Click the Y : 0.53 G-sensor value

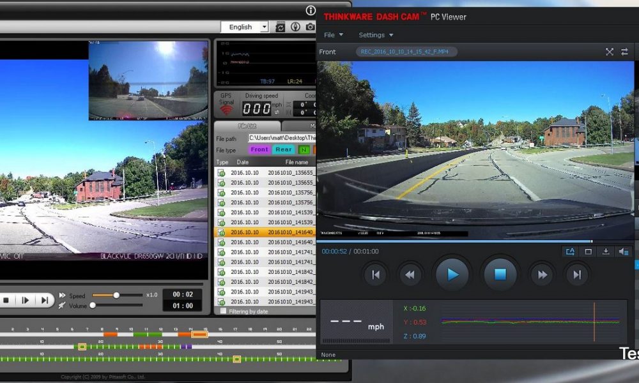[415, 322]
